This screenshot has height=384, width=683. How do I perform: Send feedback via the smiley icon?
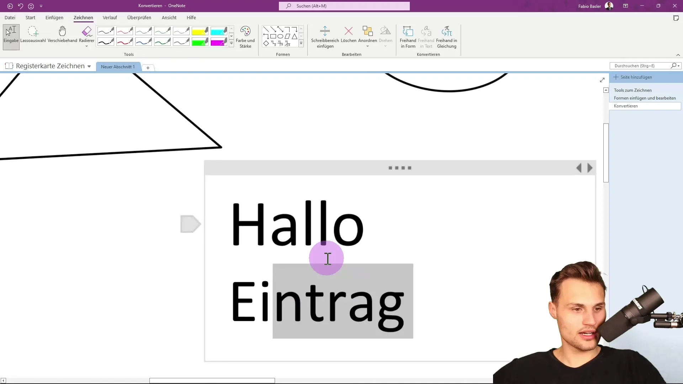tap(31, 6)
